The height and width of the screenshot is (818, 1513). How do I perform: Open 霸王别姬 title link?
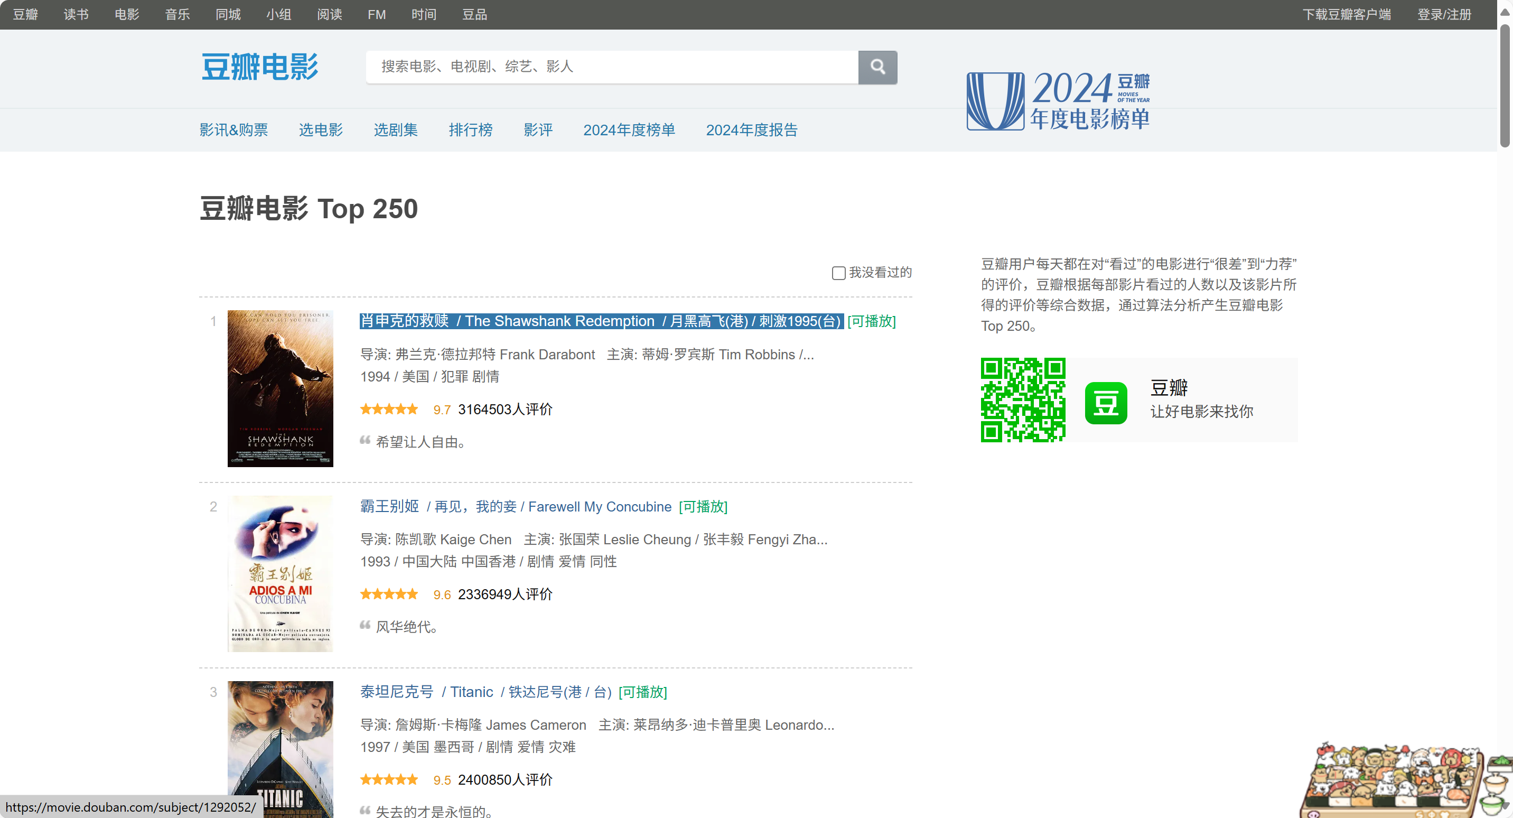tap(516, 507)
